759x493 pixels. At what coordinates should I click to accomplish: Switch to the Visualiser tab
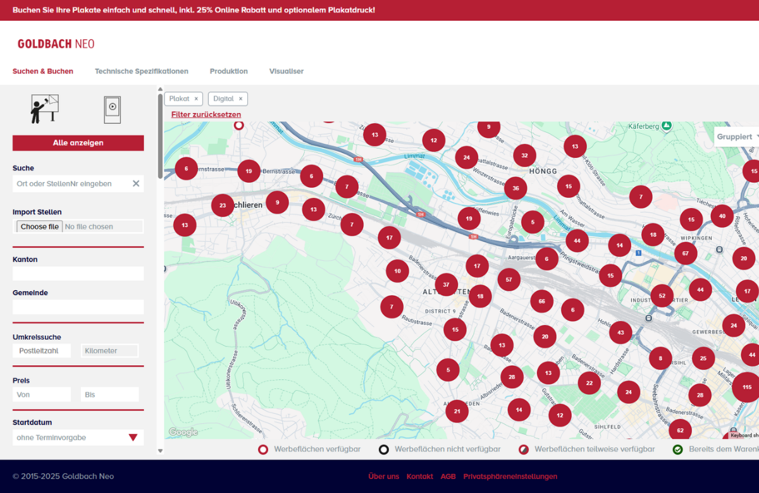(x=286, y=71)
